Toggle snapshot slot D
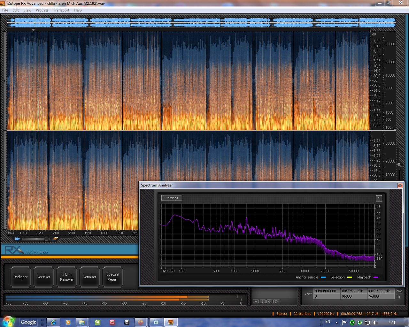The height and width of the screenshot is (327, 409). click(276, 301)
